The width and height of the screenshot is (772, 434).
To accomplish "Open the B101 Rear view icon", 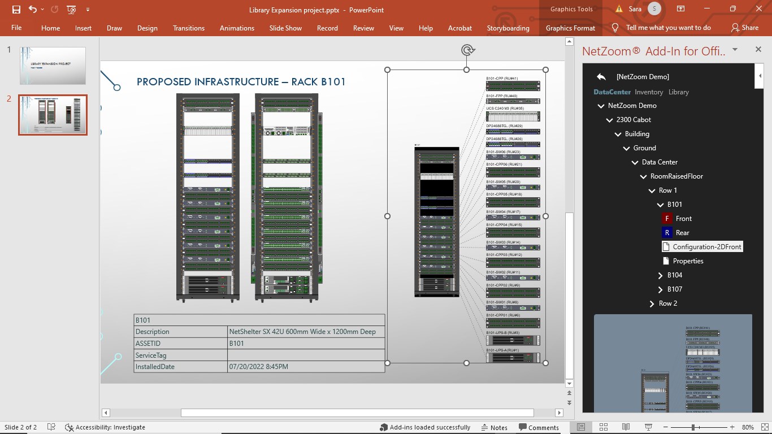I will (x=667, y=233).
